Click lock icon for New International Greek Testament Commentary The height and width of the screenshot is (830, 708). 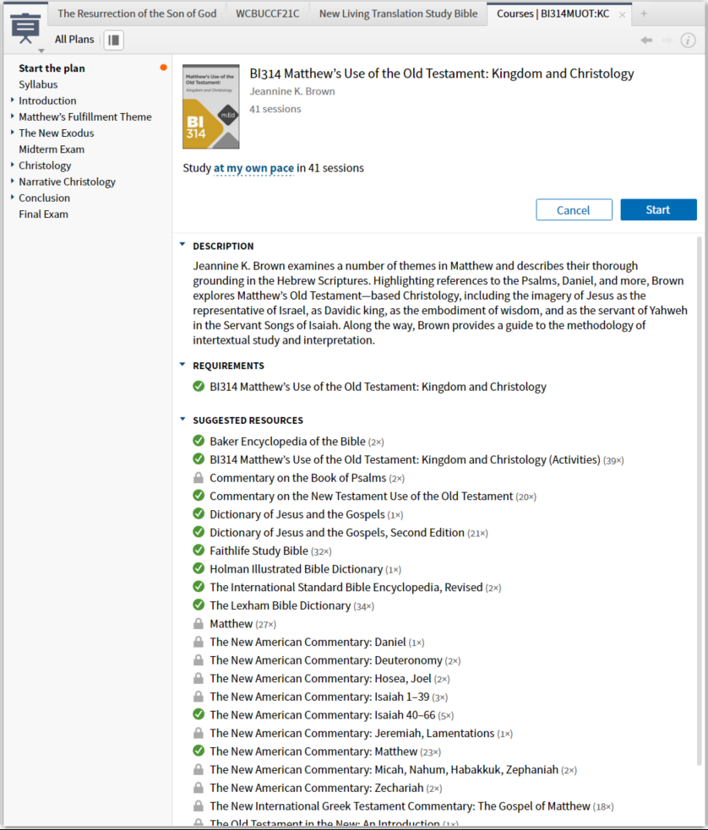click(198, 806)
